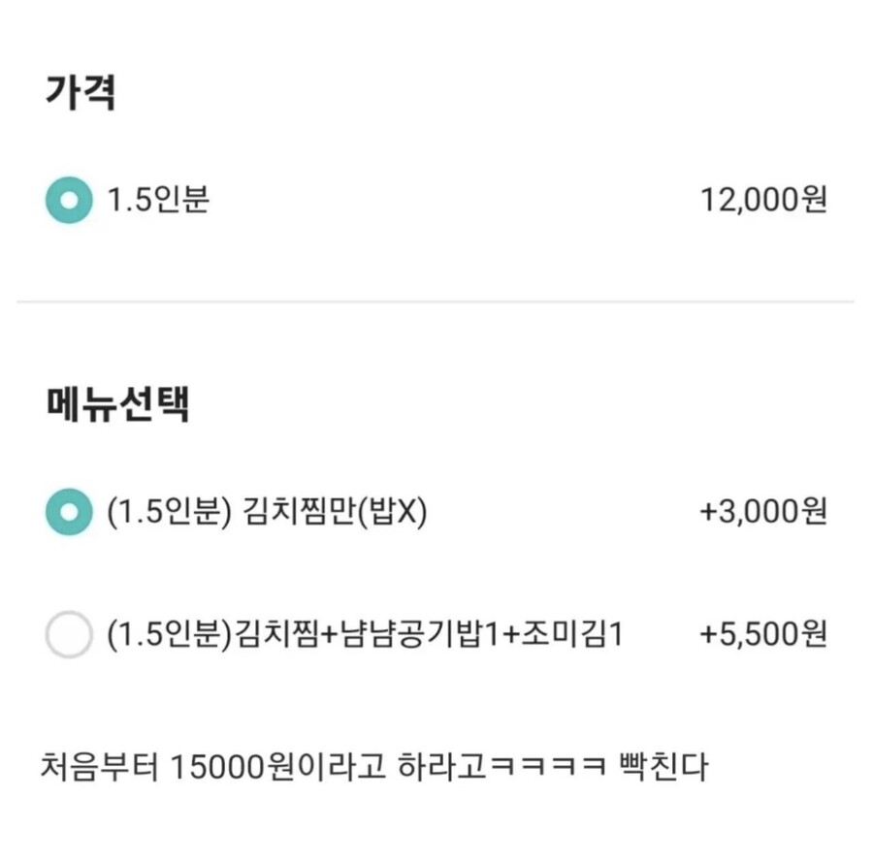Image resolution: width=873 pixels, height=861 pixels.
Task: Click the ㅋㅋㅋㅋ characters in the comment
Action: (x=548, y=767)
